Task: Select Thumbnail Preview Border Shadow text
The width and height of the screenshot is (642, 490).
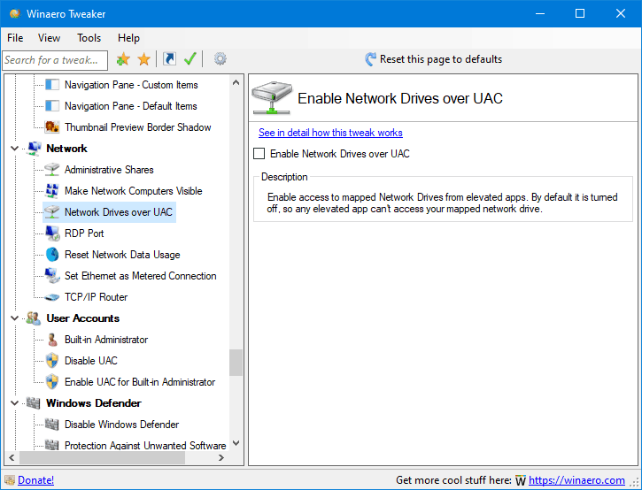Action: pos(137,127)
